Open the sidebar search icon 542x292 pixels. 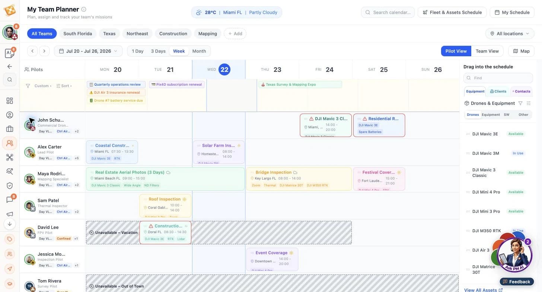pyautogui.click(x=10, y=79)
